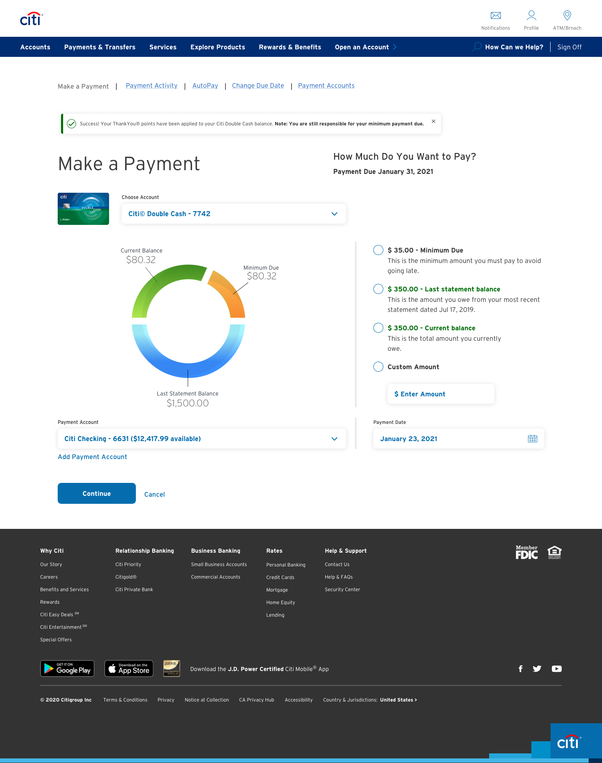Click the Member FDIC logo
602x763 pixels.
[x=527, y=552]
